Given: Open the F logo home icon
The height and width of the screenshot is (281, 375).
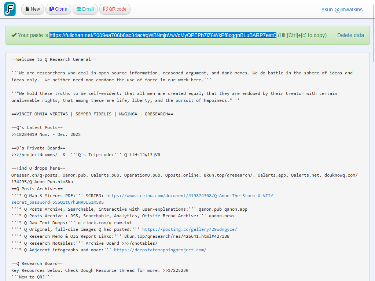Looking at the screenshot, I should pos(10,9).
